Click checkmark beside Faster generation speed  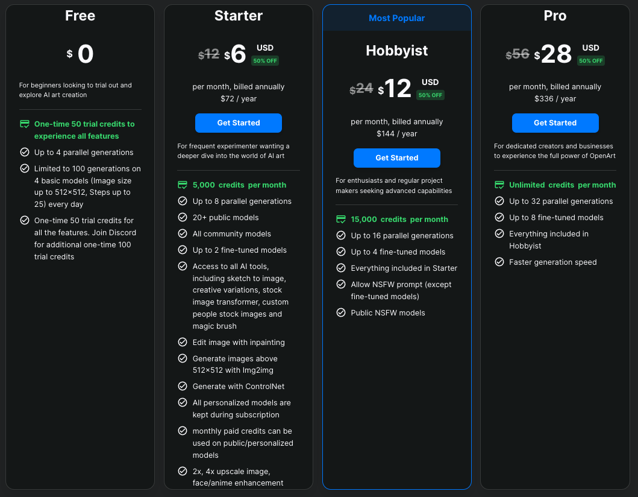coord(499,262)
